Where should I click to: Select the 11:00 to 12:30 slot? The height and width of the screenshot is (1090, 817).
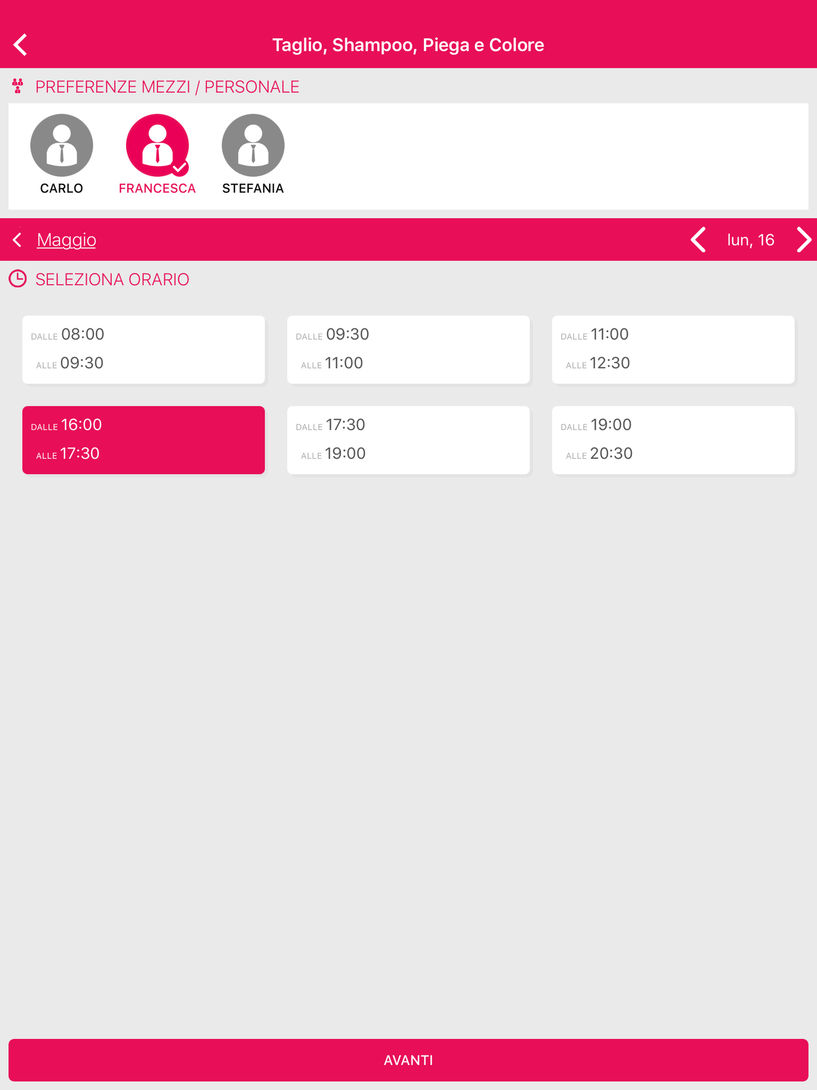[x=673, y=350]
